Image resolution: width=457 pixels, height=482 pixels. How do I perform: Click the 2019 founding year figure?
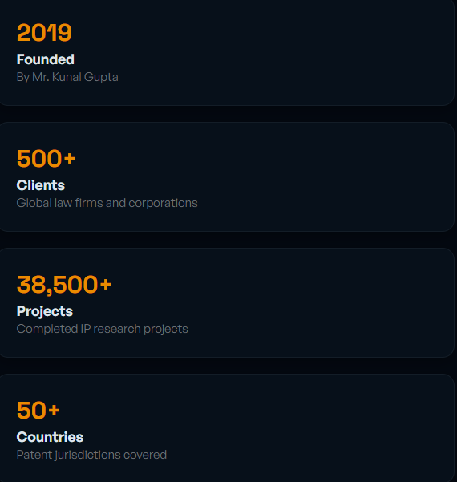pos(44,33)
